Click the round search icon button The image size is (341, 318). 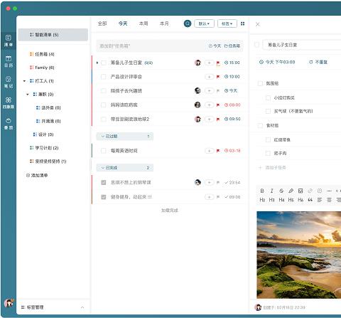[188, 23]
